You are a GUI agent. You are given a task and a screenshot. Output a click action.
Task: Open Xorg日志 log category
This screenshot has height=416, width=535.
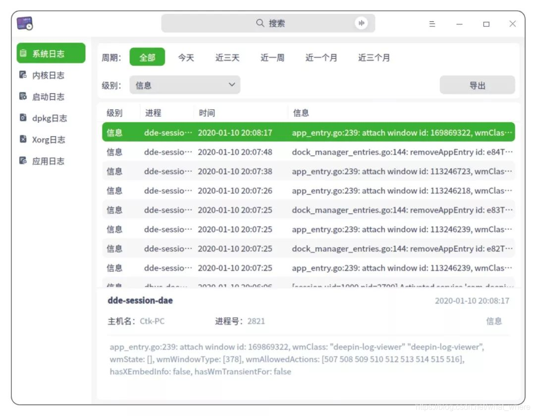[x=51, y=140]
